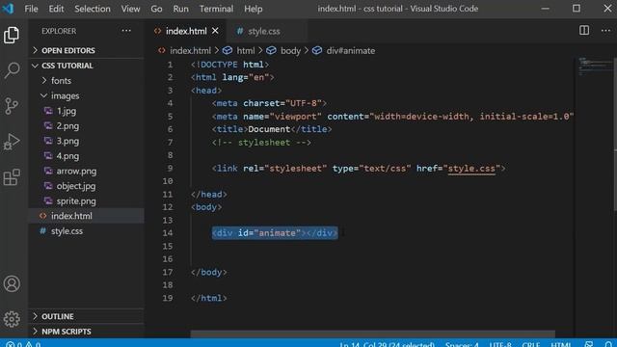Open the Help menu

[253, 9]
